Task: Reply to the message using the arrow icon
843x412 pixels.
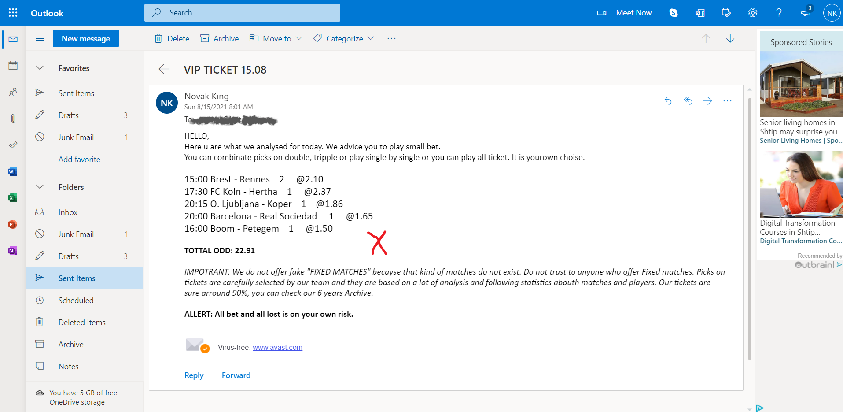Action: pyautogui.click(x=668, y=101)
